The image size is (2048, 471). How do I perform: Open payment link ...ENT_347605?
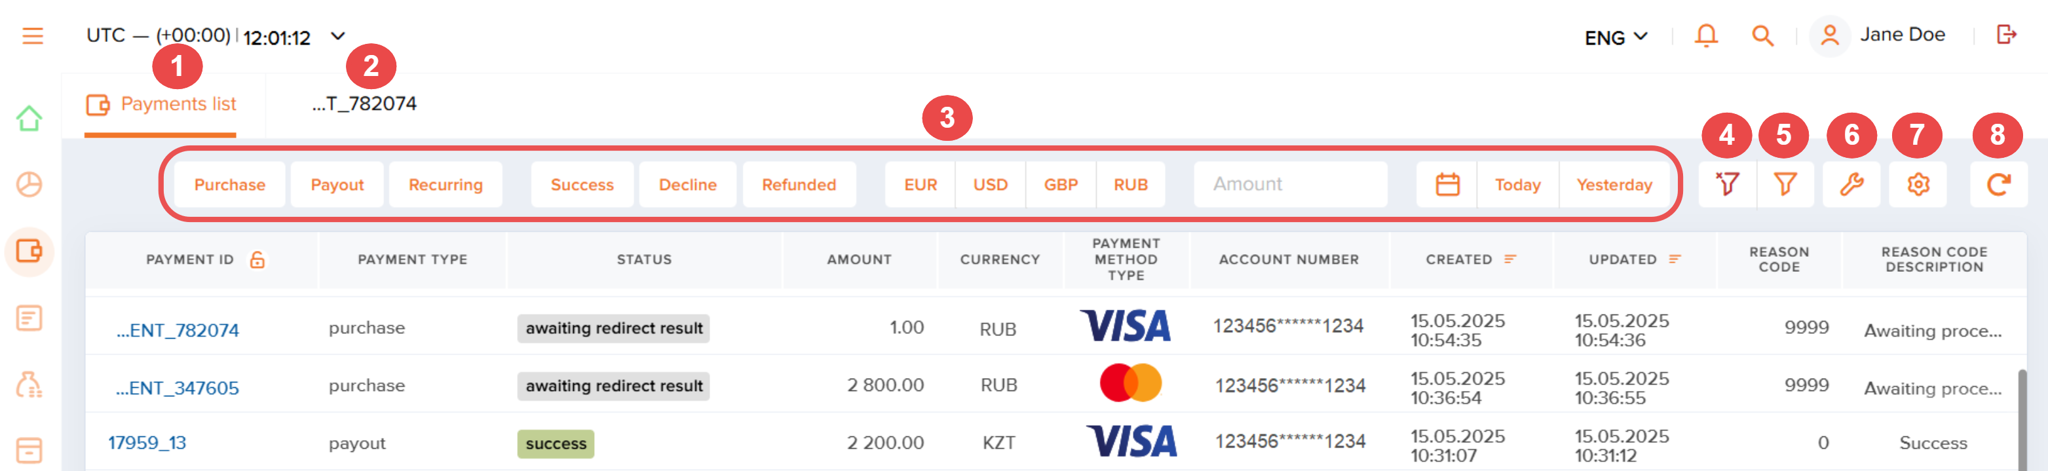click(178, 388)
